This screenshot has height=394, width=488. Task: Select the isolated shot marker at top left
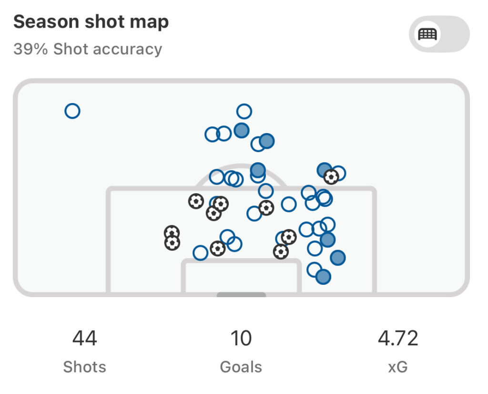point(72,111)
